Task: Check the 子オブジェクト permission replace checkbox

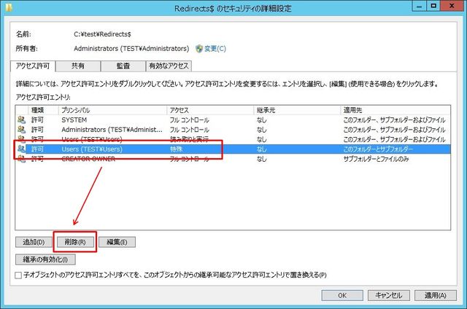Action: click(x=18, y=275)
